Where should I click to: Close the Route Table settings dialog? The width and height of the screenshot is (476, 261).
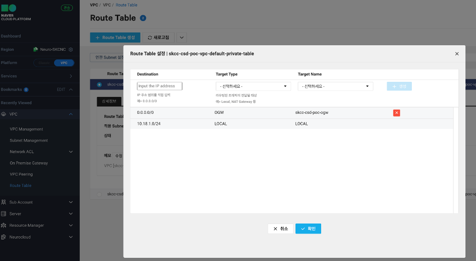457,53
